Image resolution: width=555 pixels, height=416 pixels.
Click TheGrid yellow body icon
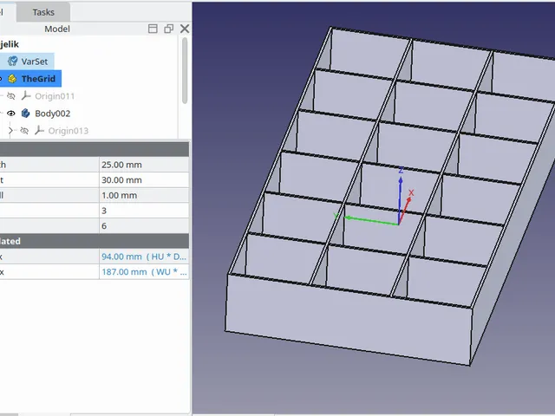(x=12, y=79)
